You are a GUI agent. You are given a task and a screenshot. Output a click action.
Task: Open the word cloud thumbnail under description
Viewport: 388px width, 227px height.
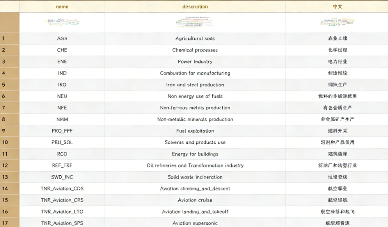coord(195,22)
